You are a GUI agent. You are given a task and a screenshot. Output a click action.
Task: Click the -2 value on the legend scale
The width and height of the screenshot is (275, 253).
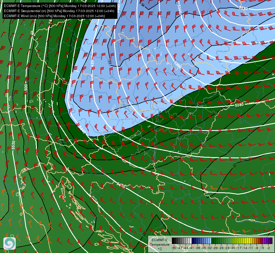point(268,248)
